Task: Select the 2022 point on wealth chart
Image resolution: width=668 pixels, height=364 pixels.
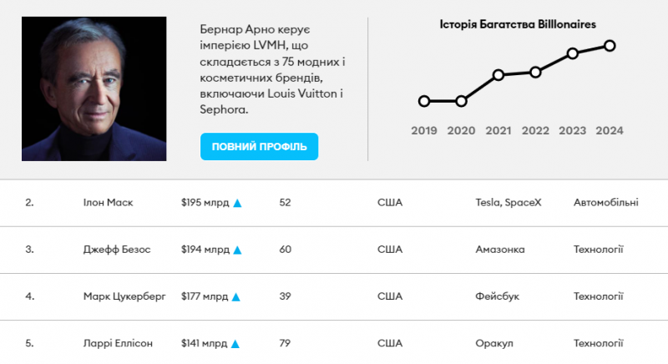Action: click(x=535, y=72)
